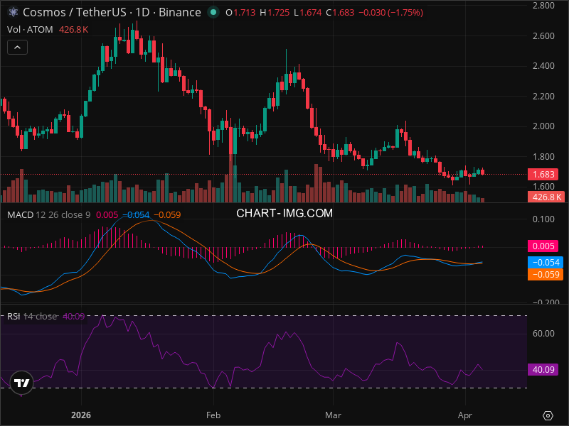
Task: Click the 1.800 price axis tick
Action: point(543,157)
